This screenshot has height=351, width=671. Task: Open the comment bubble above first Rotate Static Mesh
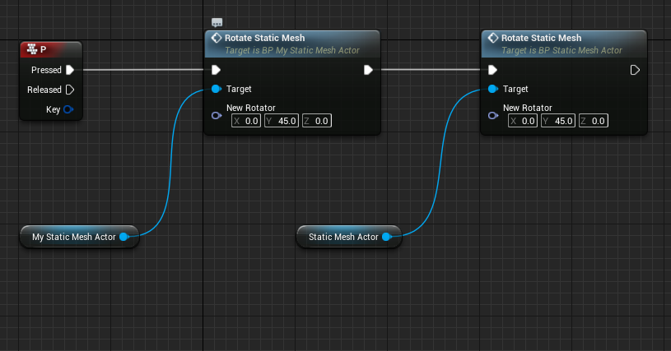point(217,22)
